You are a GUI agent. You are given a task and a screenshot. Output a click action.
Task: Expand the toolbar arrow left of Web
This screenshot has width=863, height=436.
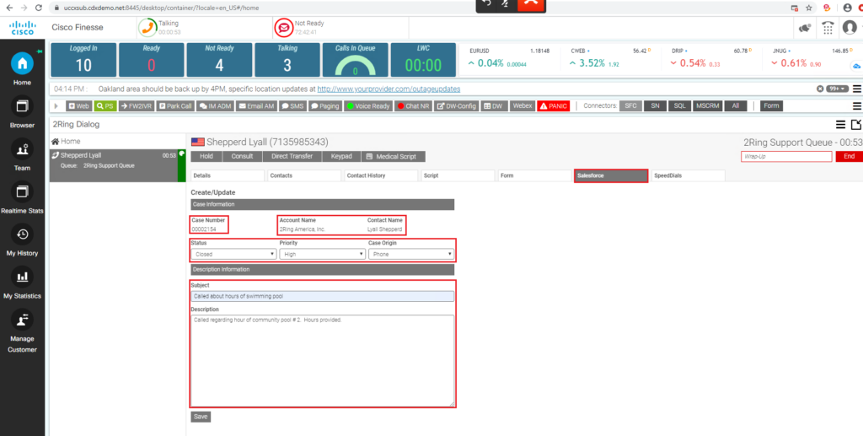(x=56, y=106)
